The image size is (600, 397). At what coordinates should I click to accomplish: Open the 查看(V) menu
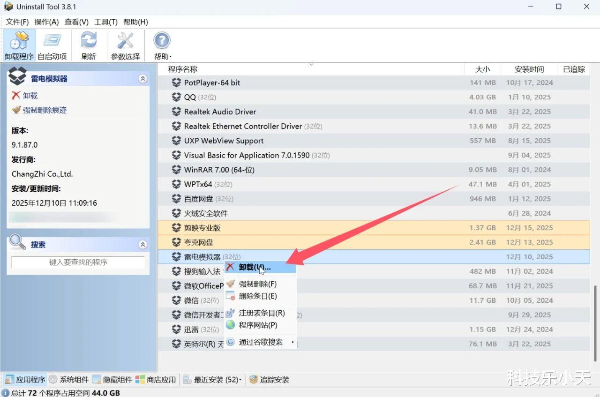(x=76, y=22)
